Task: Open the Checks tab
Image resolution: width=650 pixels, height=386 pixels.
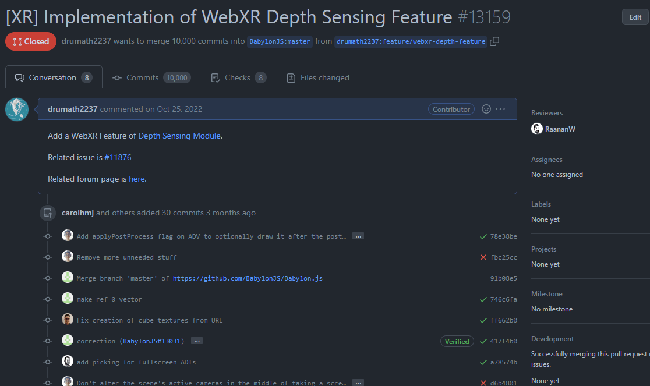Action: click(238, 77)
